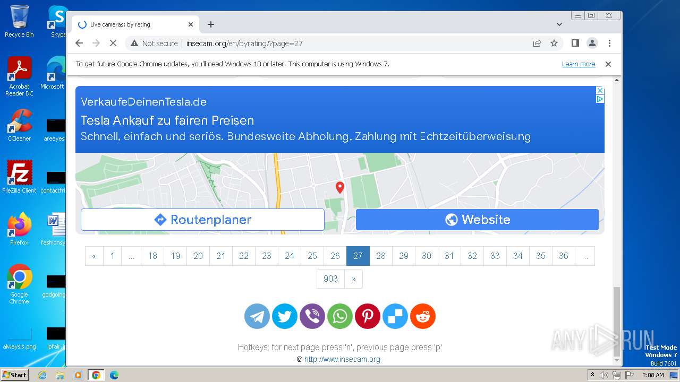Share page on Telegram
Image resolution: width=680 pixels, height=382 pixels.
pyautogui.click(x=257, y=316)
